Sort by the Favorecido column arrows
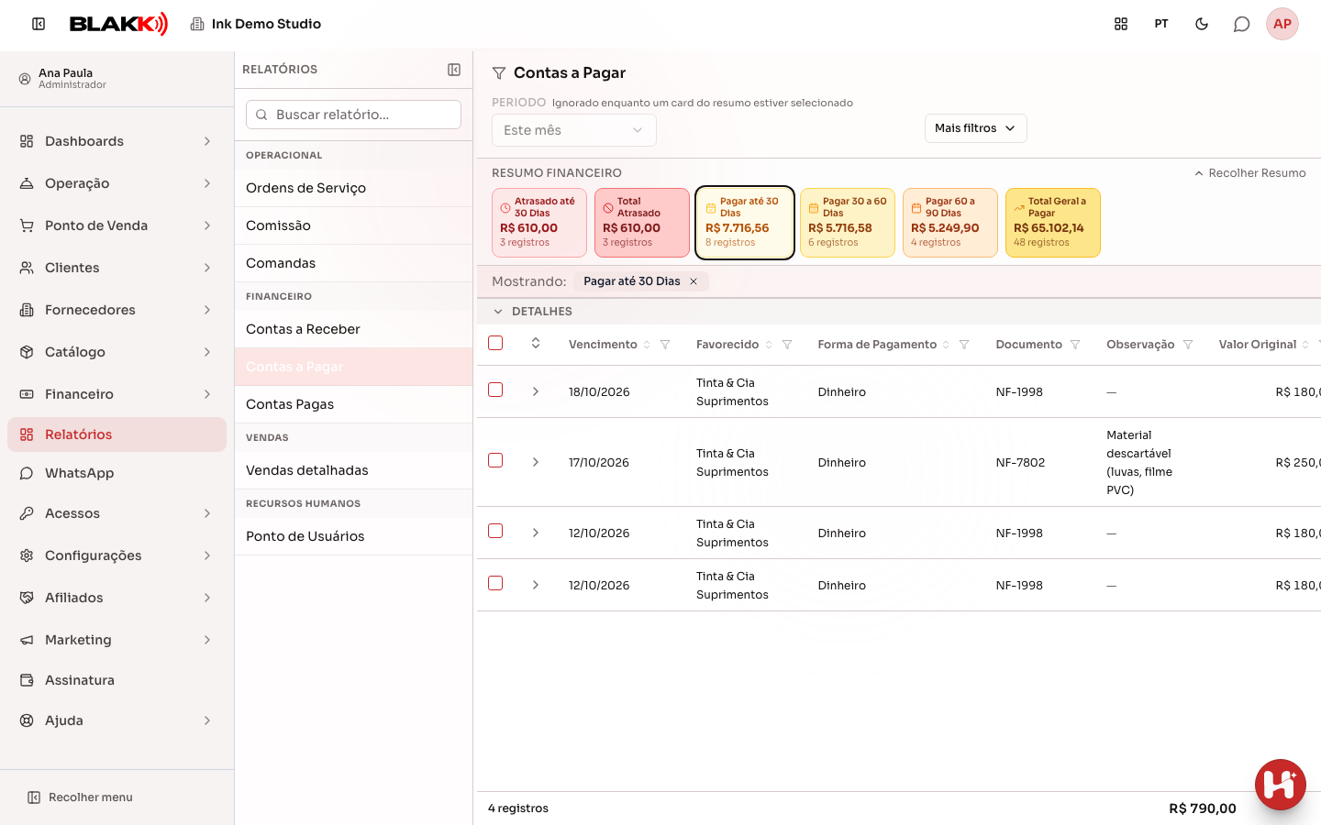This screenshot has height=825, width=1321. (769, 345)
